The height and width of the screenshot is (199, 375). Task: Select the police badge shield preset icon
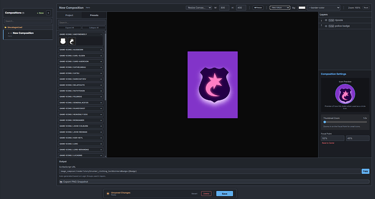(x=63, y=41)
